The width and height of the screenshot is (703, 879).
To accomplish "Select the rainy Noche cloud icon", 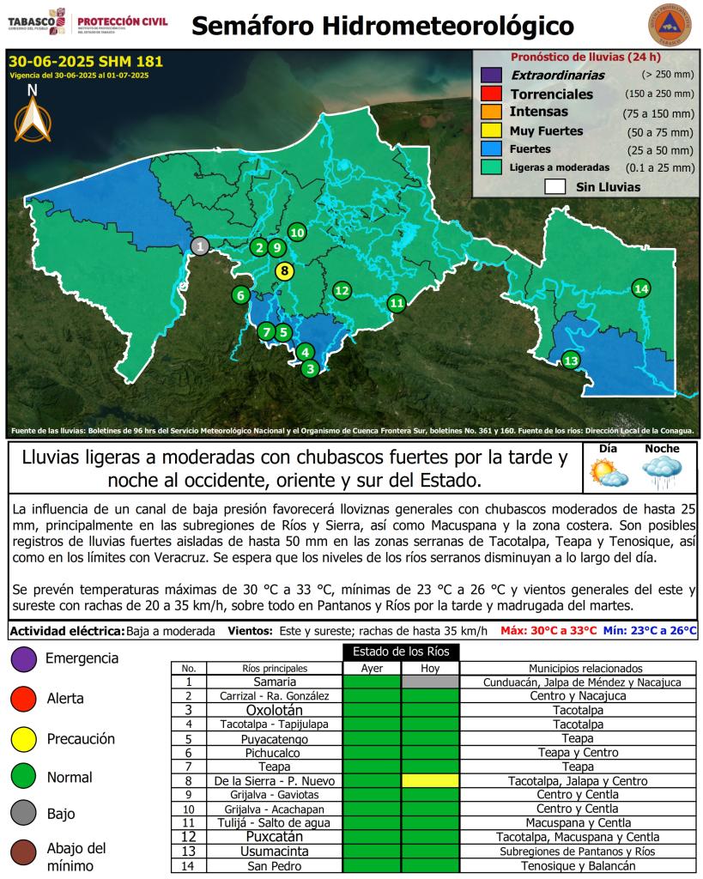I will coord(662,472).
